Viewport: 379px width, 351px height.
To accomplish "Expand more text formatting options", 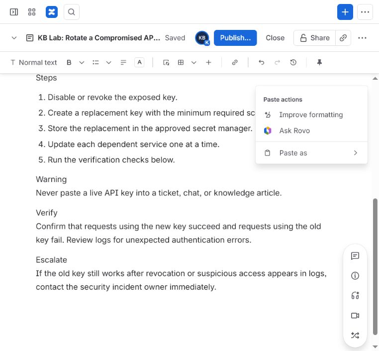I will (82, 62).
